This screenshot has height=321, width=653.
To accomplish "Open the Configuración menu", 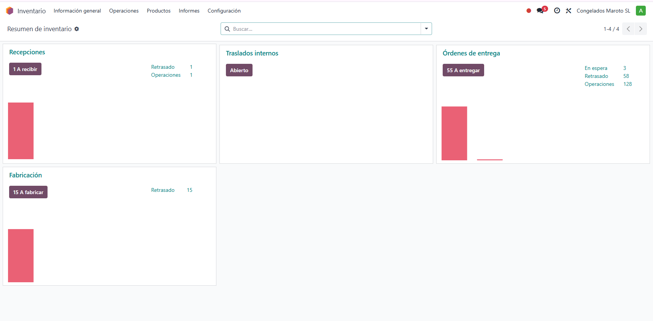I will 224,11.
